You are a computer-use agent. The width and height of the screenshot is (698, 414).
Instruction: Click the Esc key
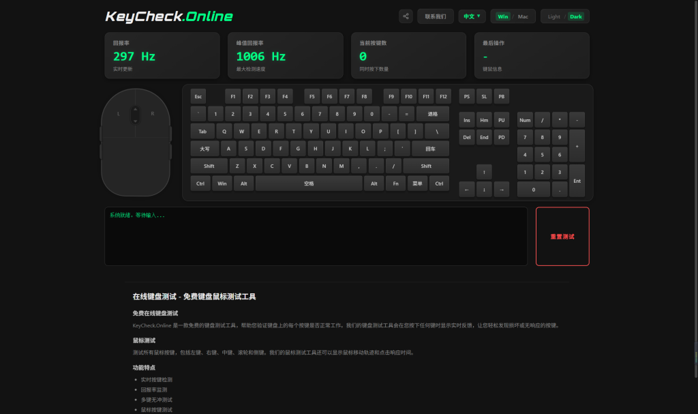tap(198, 96)
